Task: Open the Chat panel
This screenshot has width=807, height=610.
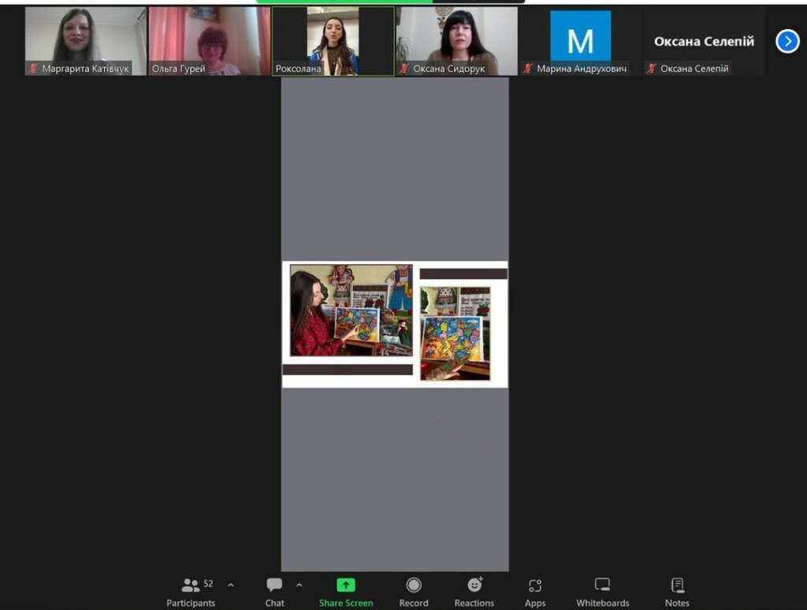Action: click(274, 592)
